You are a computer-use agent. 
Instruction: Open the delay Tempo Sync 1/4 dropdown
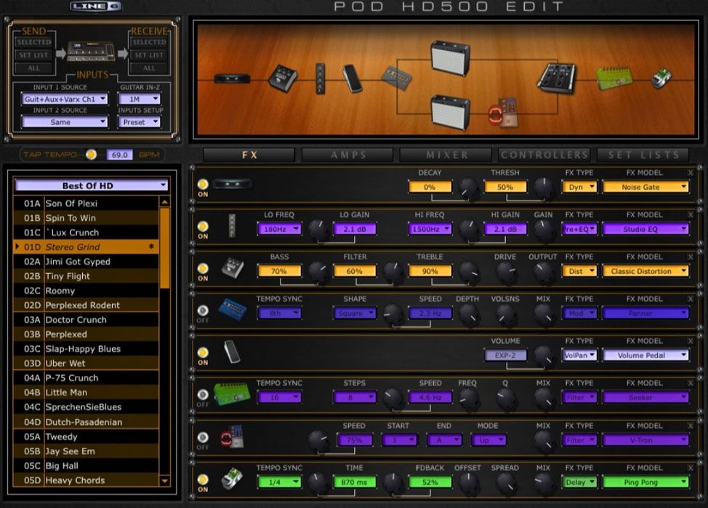click(279, 483)
